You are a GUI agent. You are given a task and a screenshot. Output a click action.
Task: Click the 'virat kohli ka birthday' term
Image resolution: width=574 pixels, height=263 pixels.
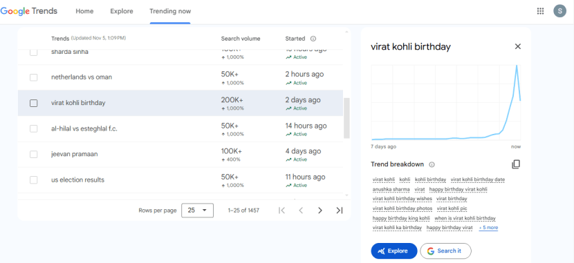(x=397, y=228)
